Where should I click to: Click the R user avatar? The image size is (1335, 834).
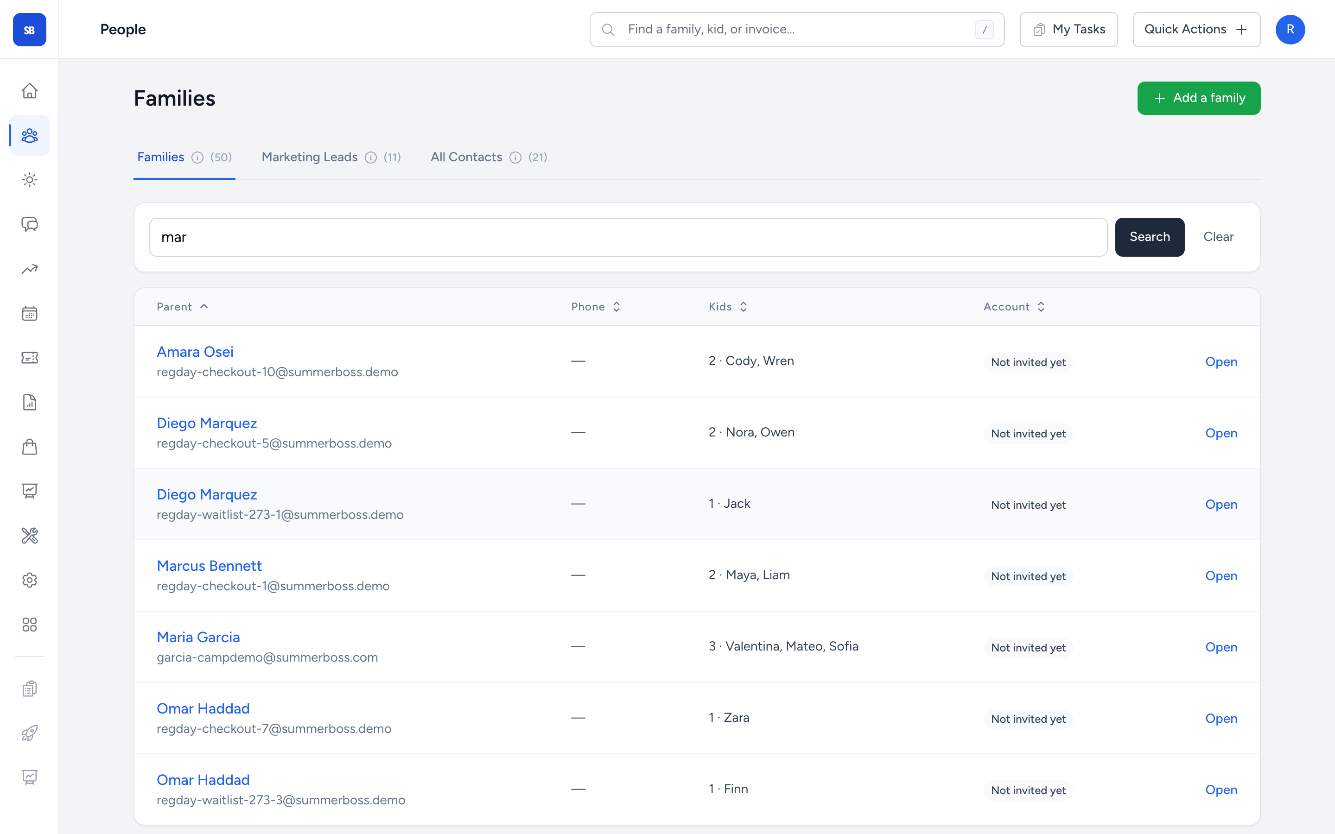click(x=1290, y=30)
